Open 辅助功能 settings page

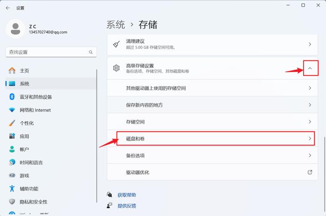point(51,188)
